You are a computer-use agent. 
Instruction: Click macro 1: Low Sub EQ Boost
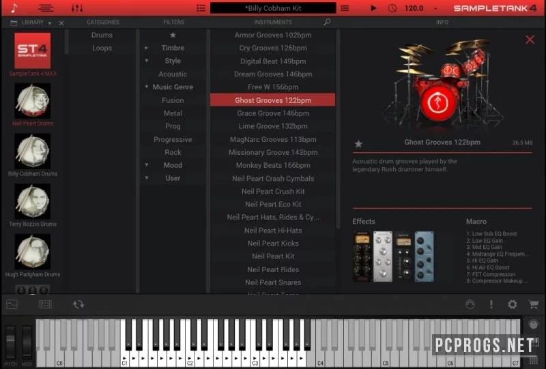tap(491, 233)
